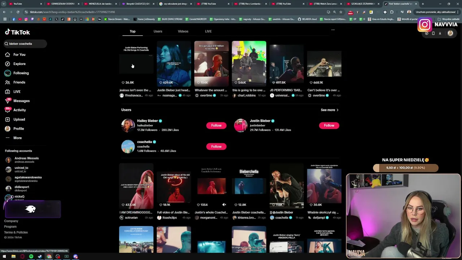Open Andreas Wessels following account
Viewport: 462px width, 260px height.
[x=22, y=160]
